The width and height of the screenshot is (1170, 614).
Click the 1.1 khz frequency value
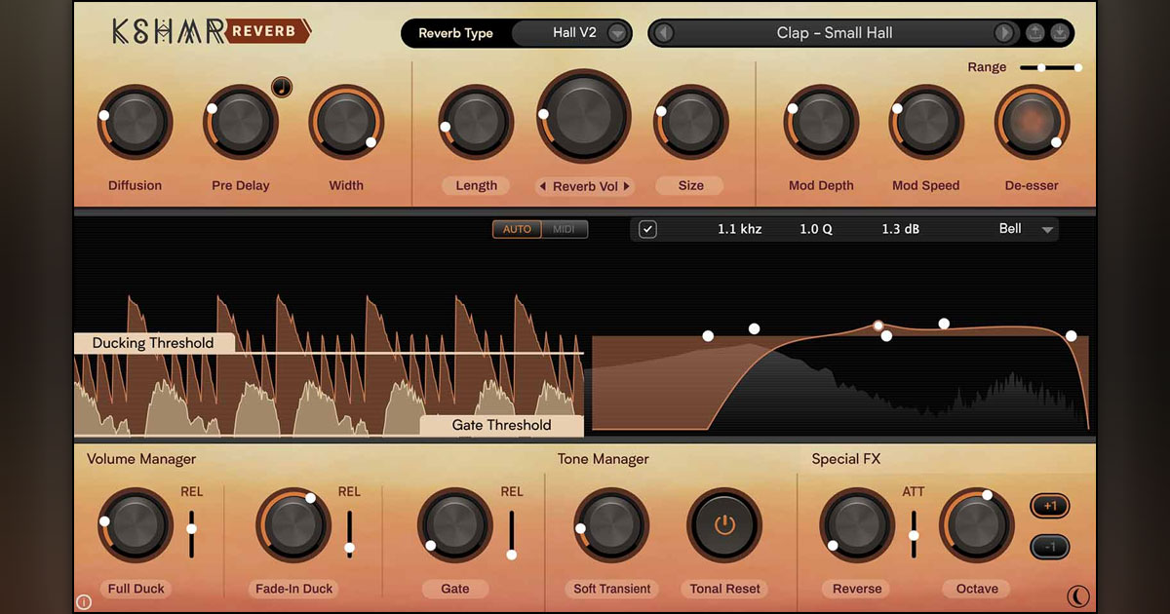pos(739,229)
